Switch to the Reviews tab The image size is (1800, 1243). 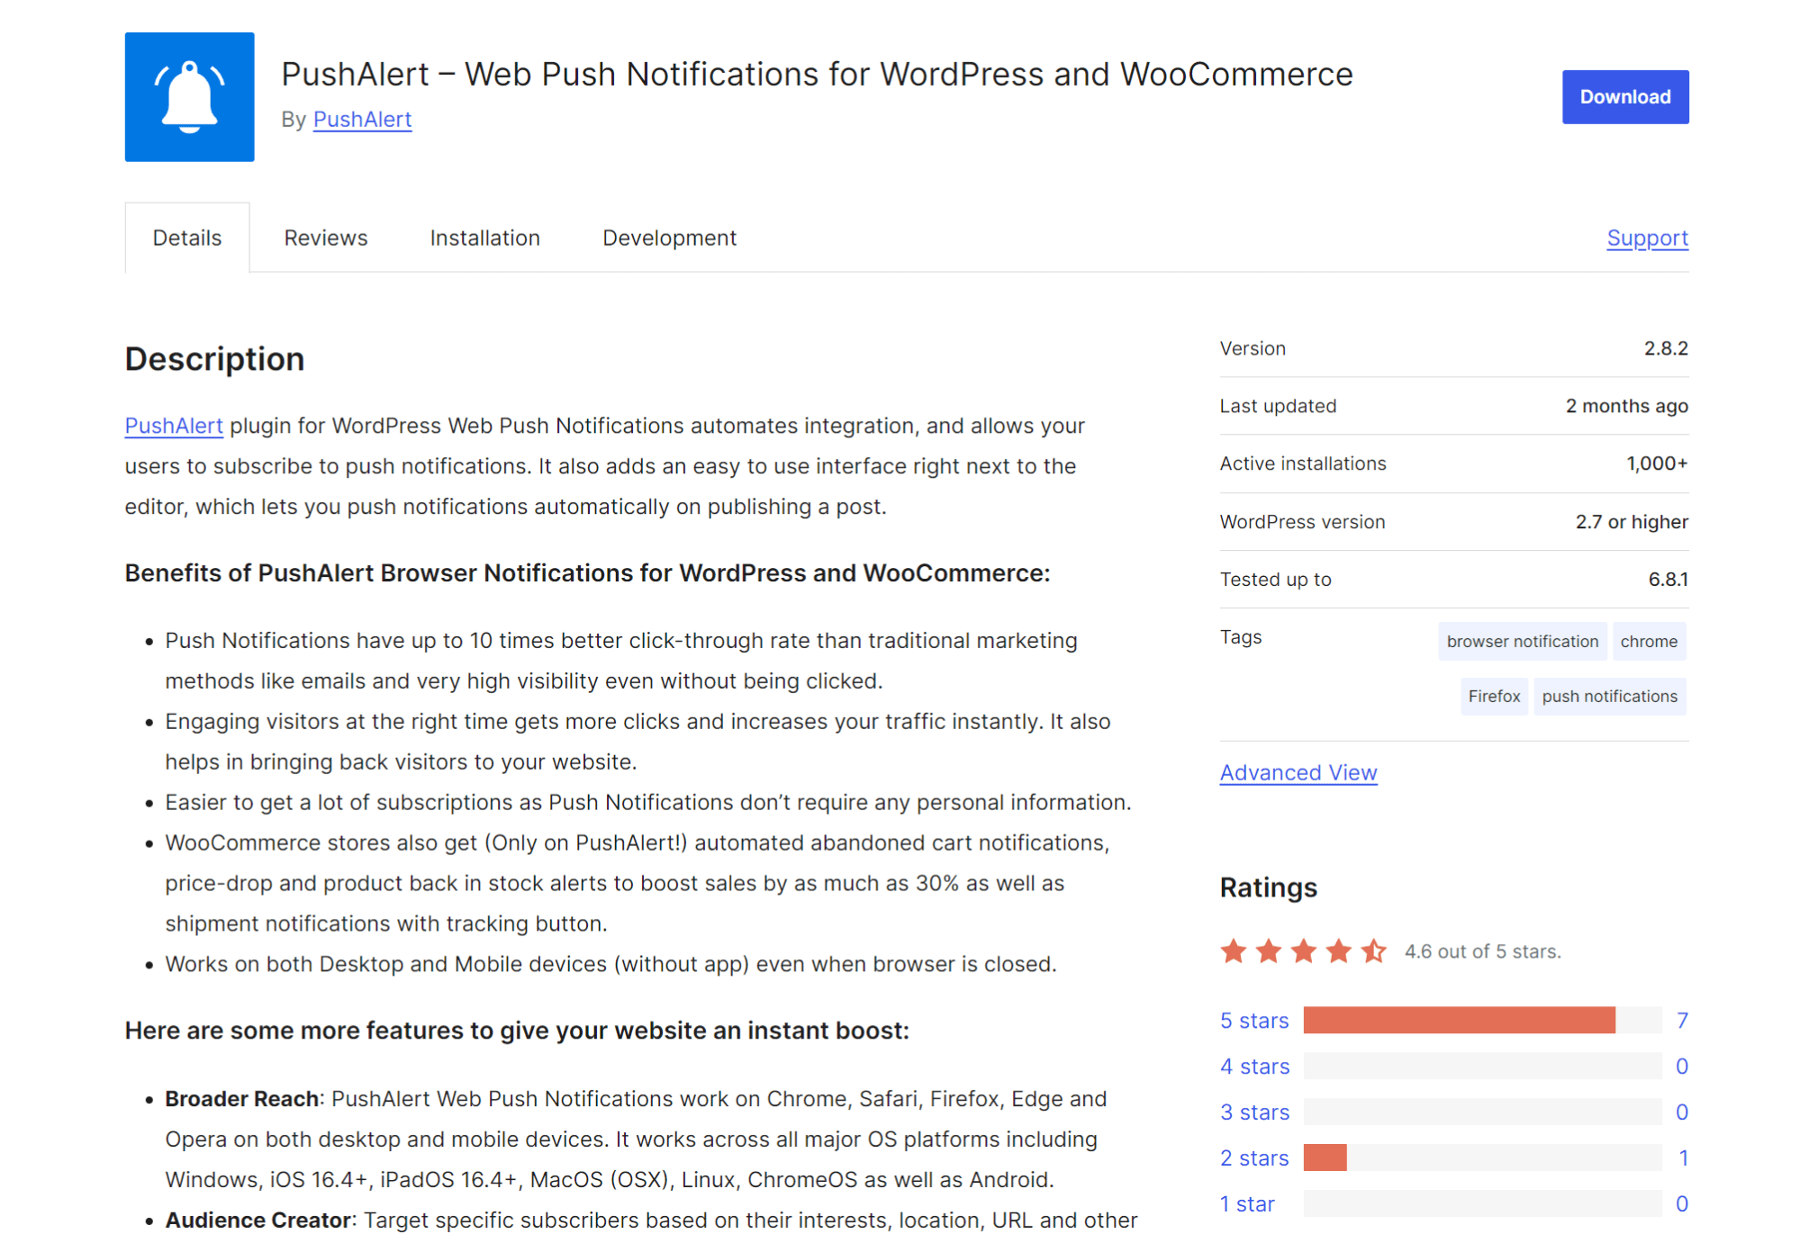pyautogui.click(x=325, y=238)
